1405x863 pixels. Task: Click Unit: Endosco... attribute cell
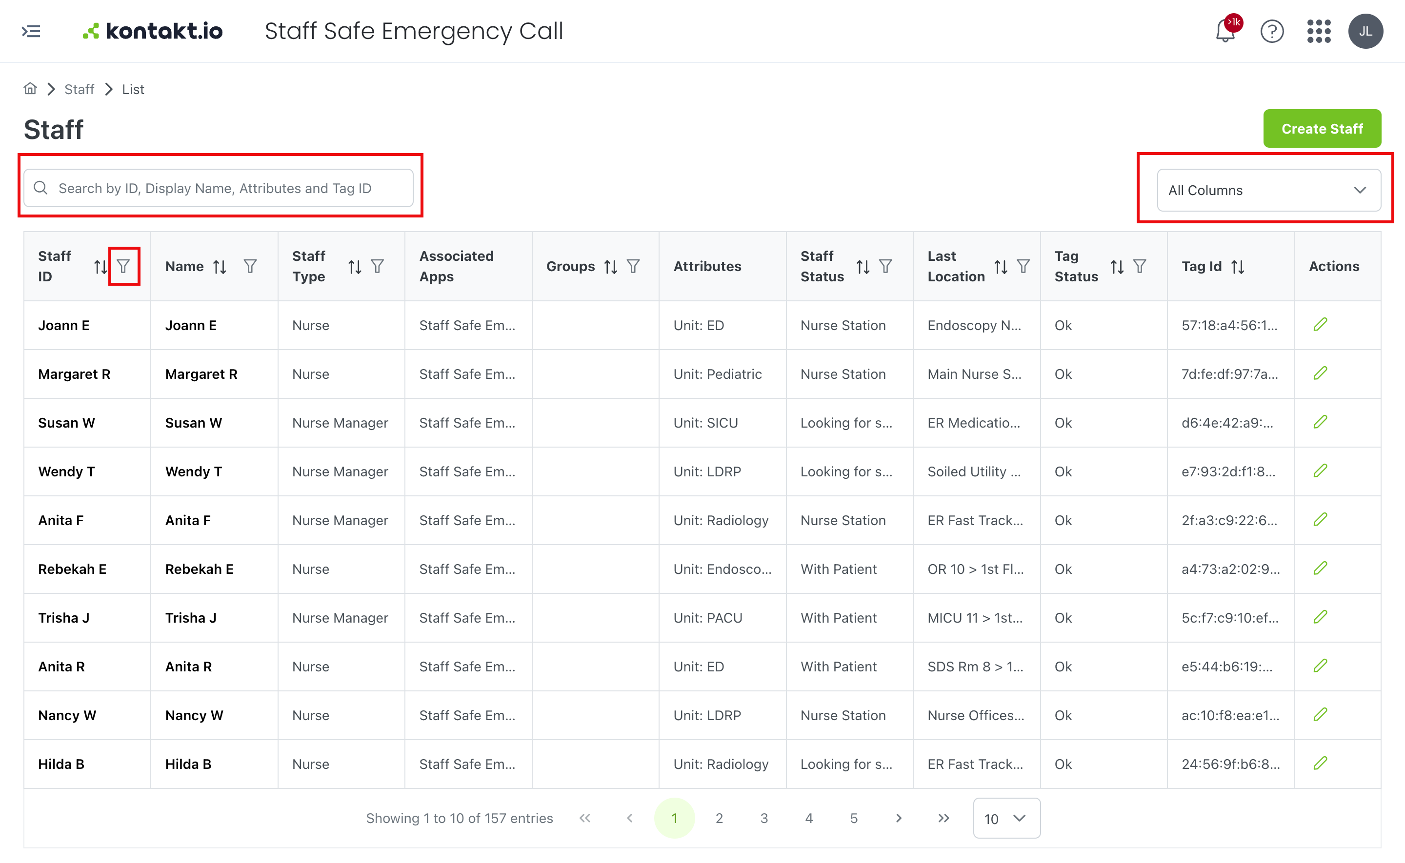click(x=722, y=569)
